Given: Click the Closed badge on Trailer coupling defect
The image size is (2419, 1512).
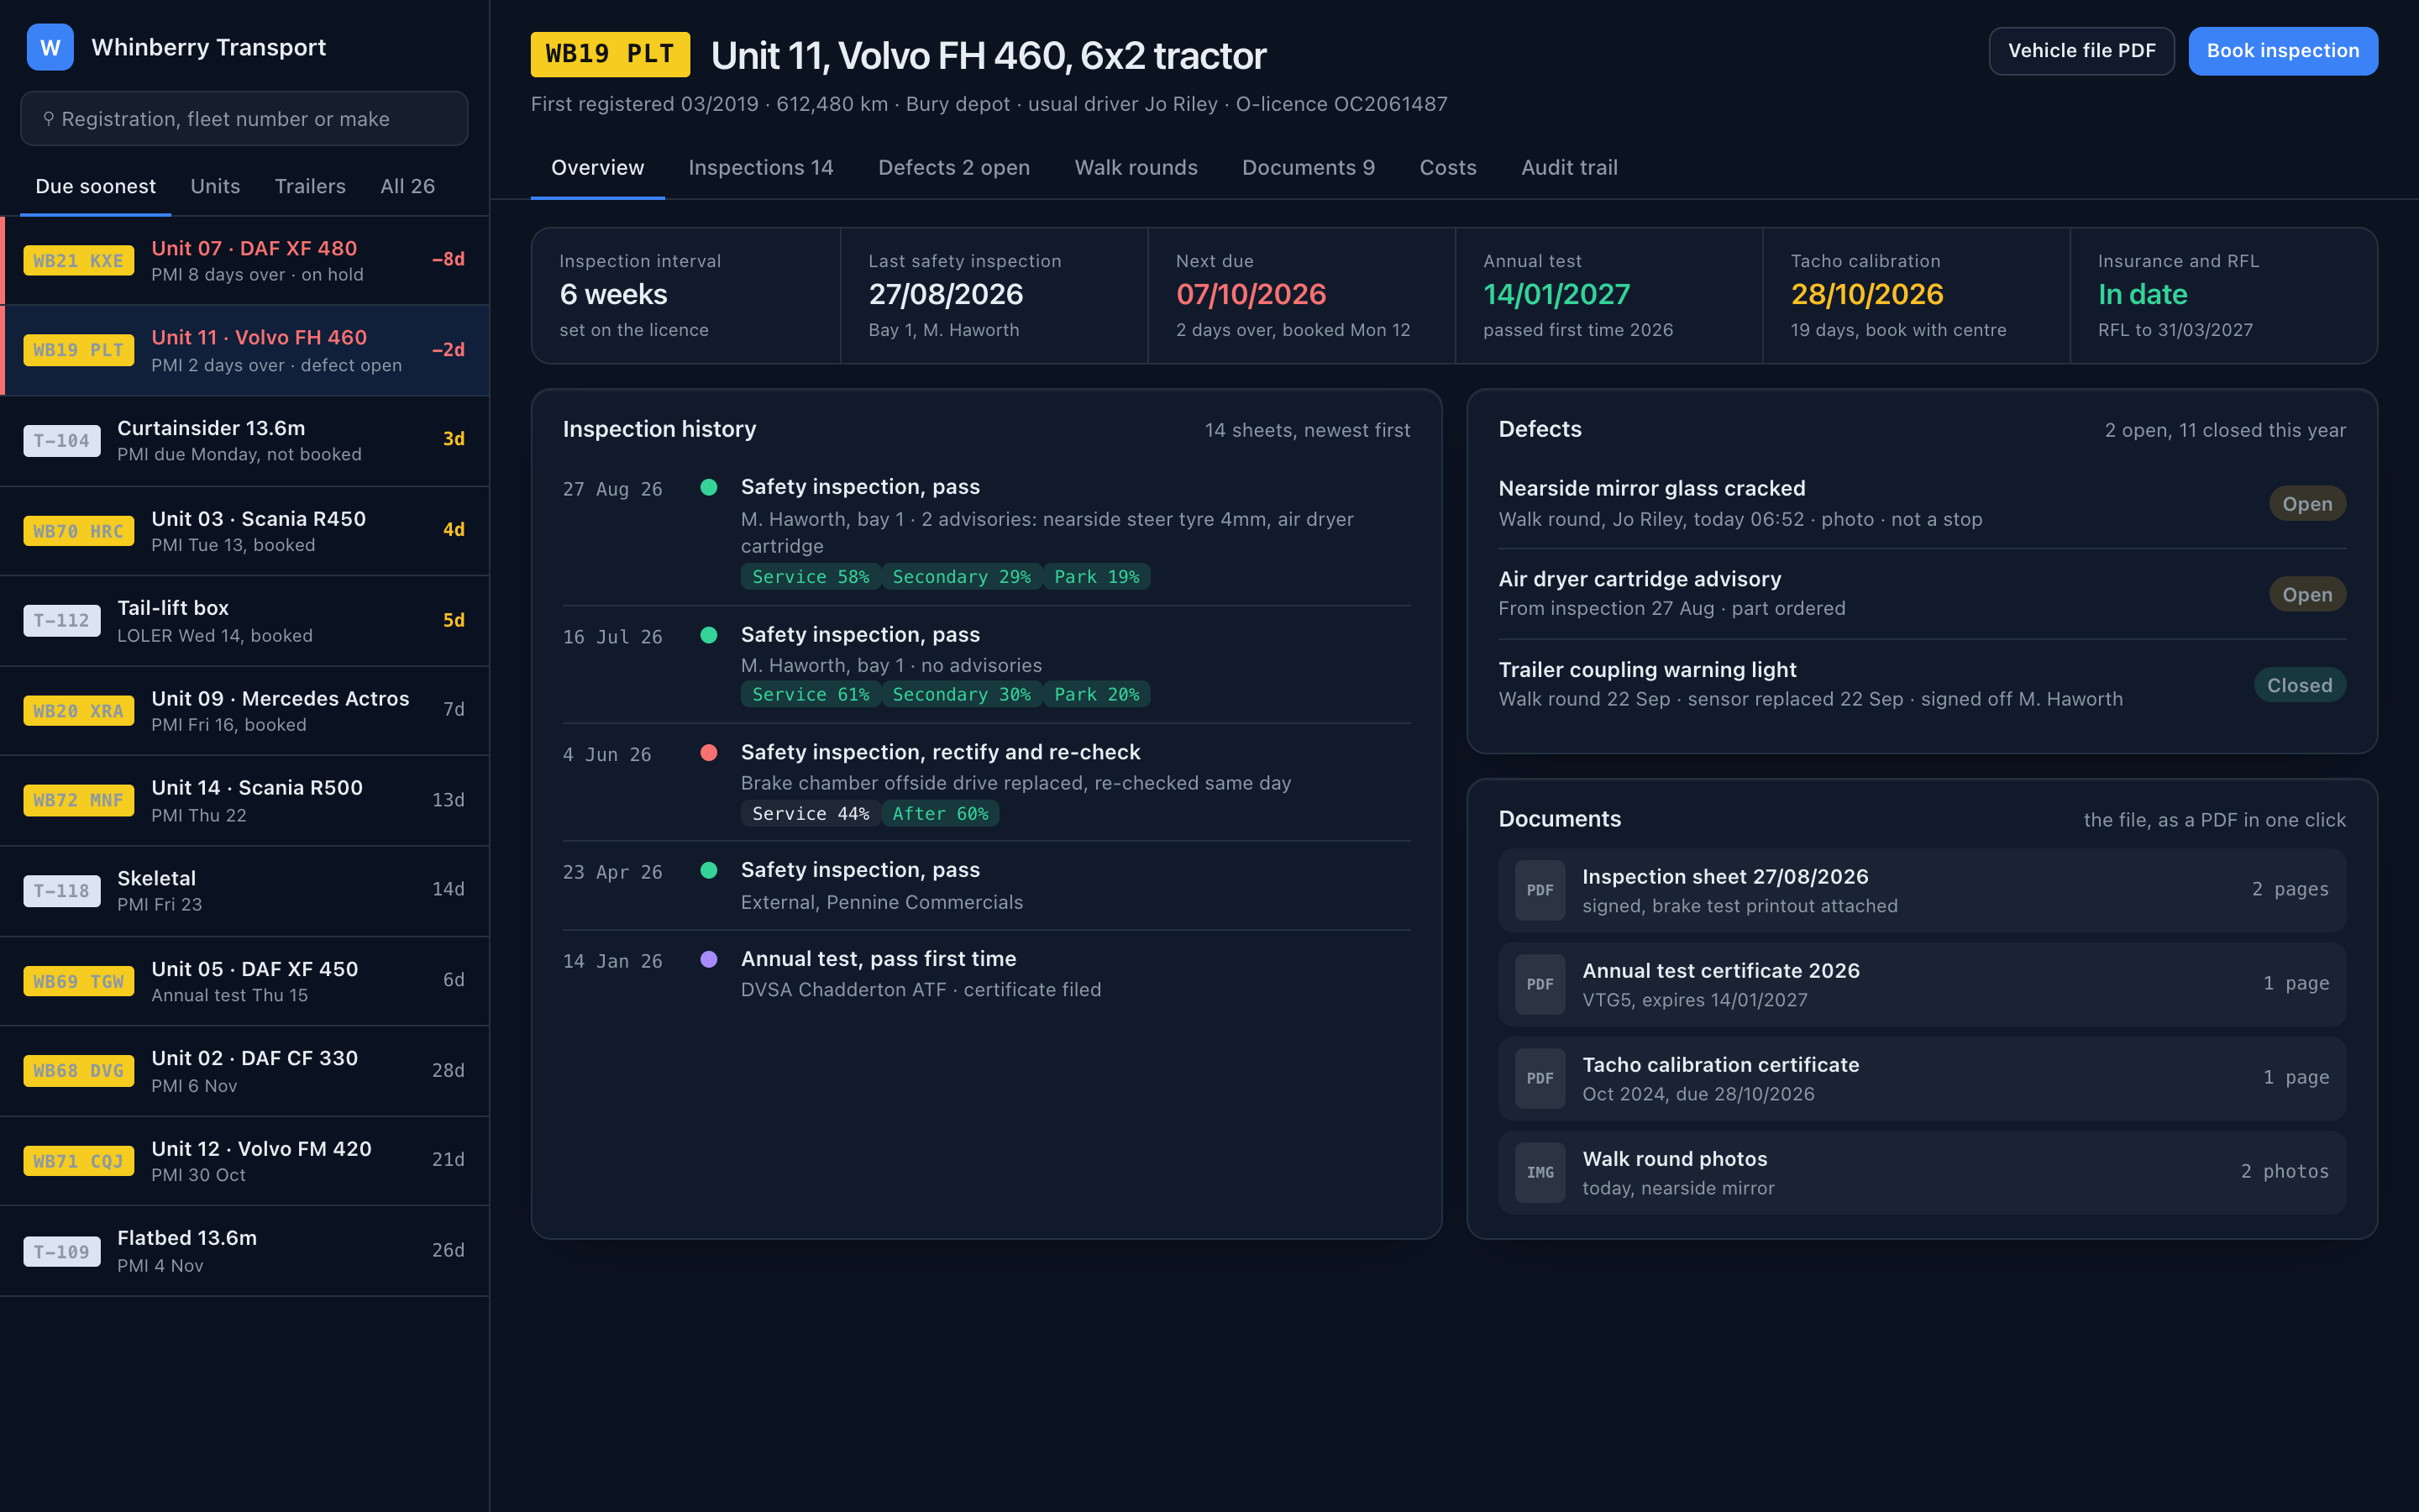Looking at the screenshot, I should [x=2299, y=685].
